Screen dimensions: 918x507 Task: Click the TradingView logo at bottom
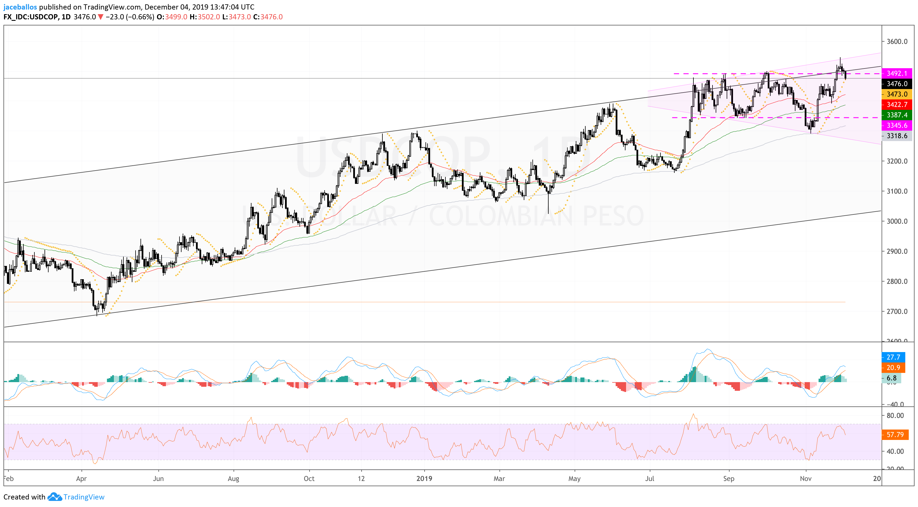click(x=55, y=497)
